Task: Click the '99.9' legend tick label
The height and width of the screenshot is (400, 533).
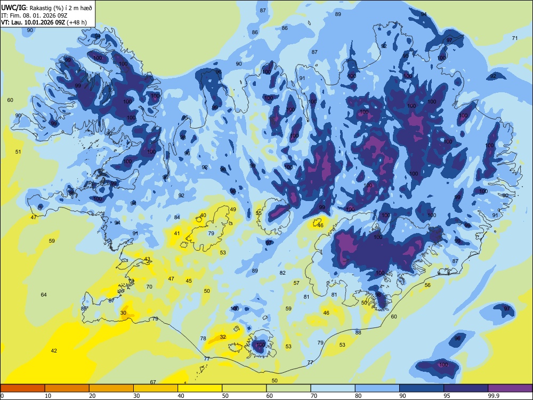Action: [x=494, y=396]
